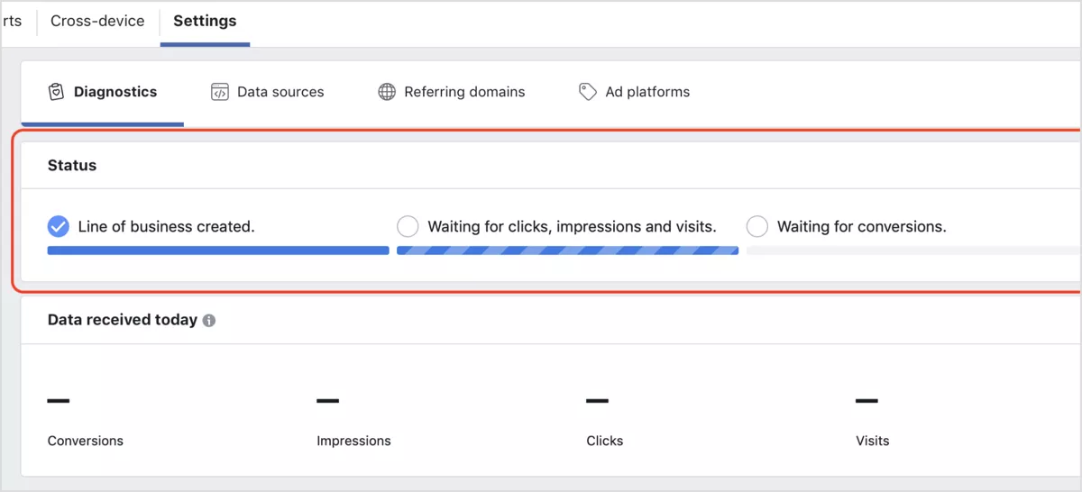Switch to the Diagnostics tab
Screen dimensions: 1082x492
click(102, 92)
